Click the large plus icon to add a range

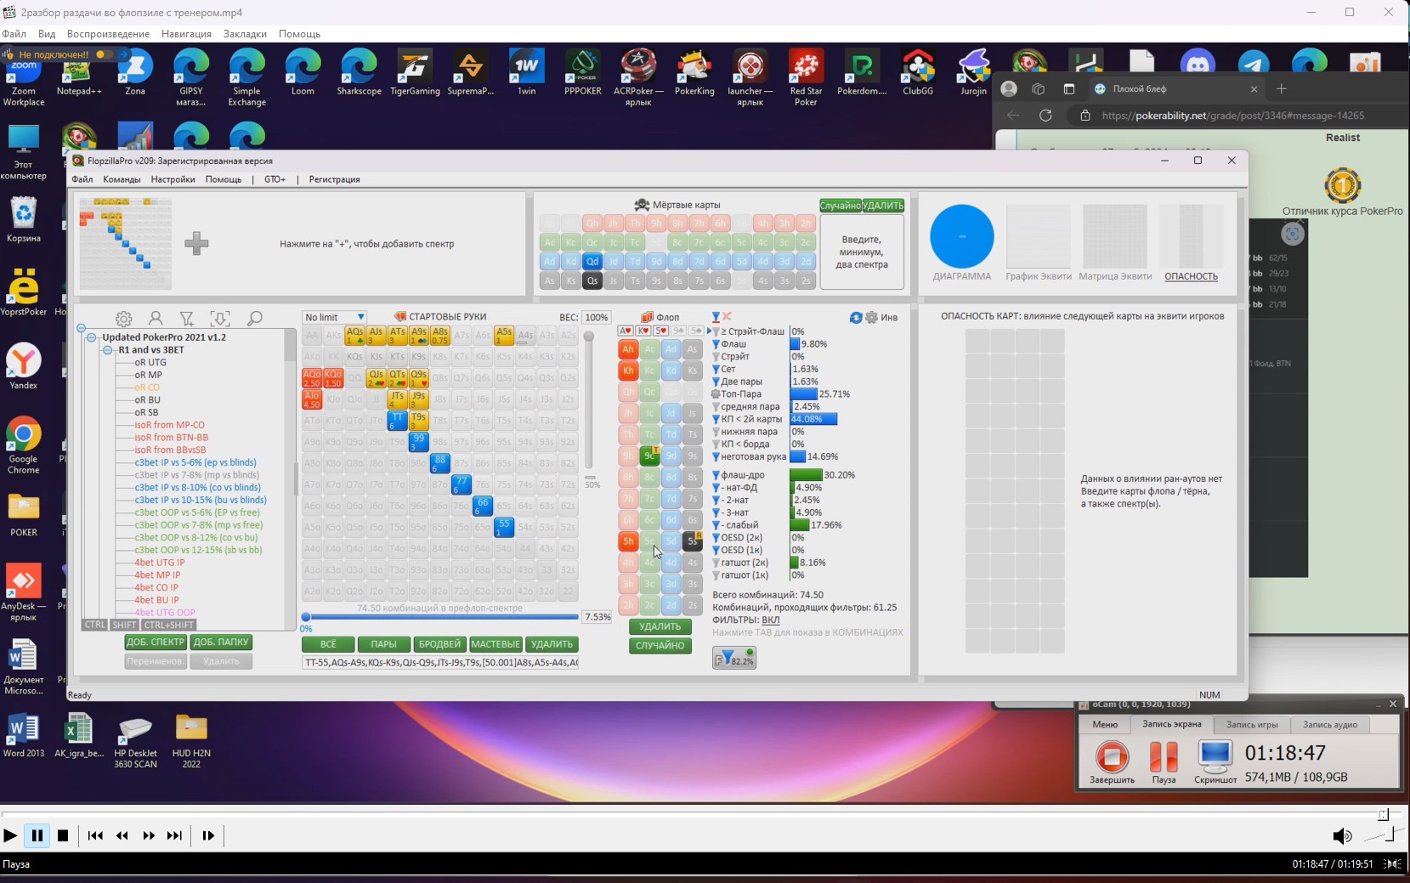click(196, 244)
